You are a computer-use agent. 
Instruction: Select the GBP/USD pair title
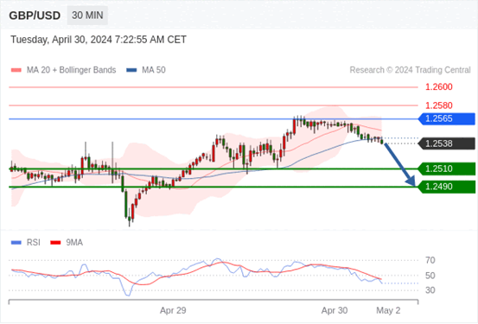point(35,16)
